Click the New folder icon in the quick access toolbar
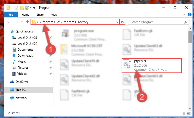Image resolution: width=194 pixels, height=118 pixels. click(x=22, y=8)
